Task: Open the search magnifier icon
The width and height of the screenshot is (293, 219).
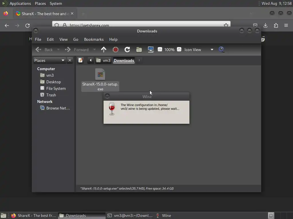Action: point(221,50)
